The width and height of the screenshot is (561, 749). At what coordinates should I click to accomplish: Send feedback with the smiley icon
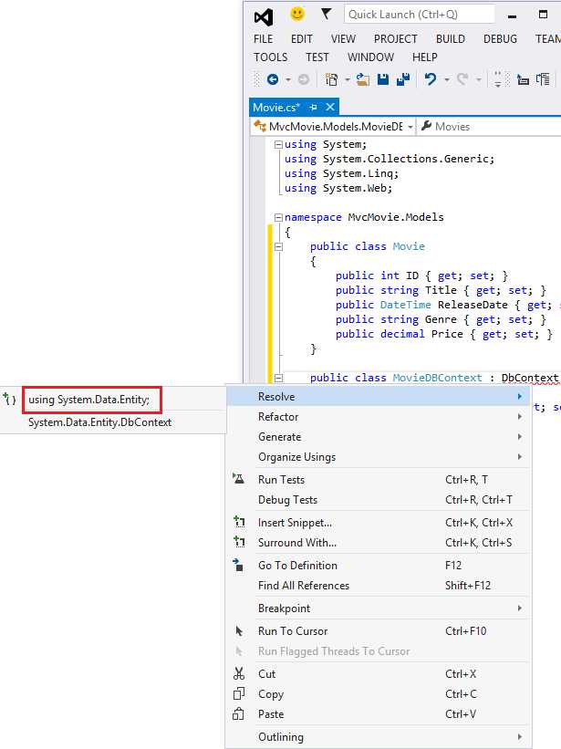pos(297,14)
